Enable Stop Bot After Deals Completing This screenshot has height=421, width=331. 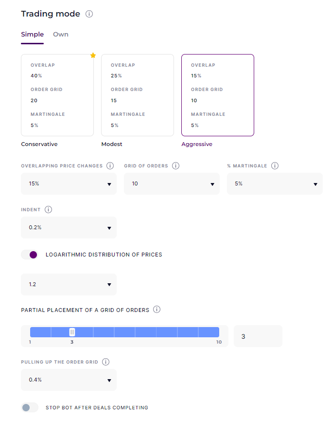click(30, 407)
